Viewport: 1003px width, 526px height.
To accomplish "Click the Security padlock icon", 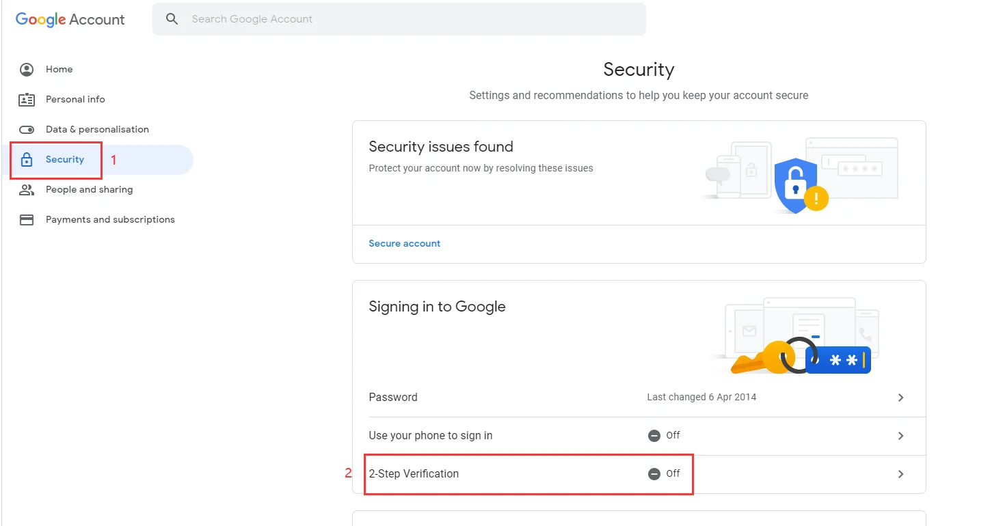I will click(27, 160).
